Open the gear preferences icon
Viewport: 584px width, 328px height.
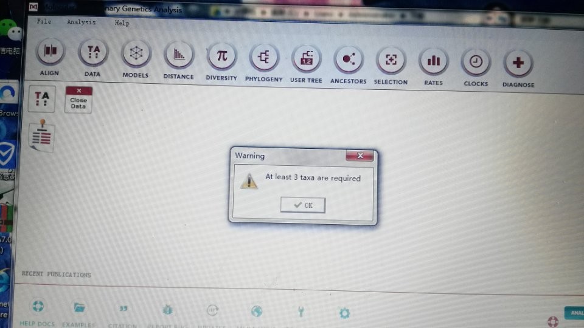point(344,313)
